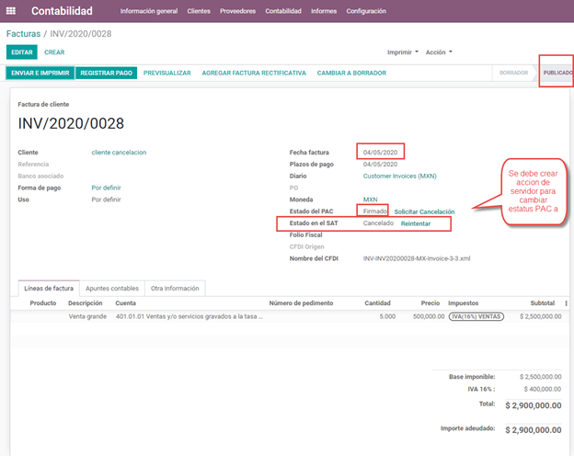Click AGREGAR FACTURA RECTIFICATIVA

click(253, 73)
